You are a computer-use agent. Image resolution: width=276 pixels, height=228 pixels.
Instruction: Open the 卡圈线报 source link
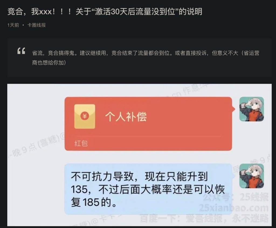[36, 25]
